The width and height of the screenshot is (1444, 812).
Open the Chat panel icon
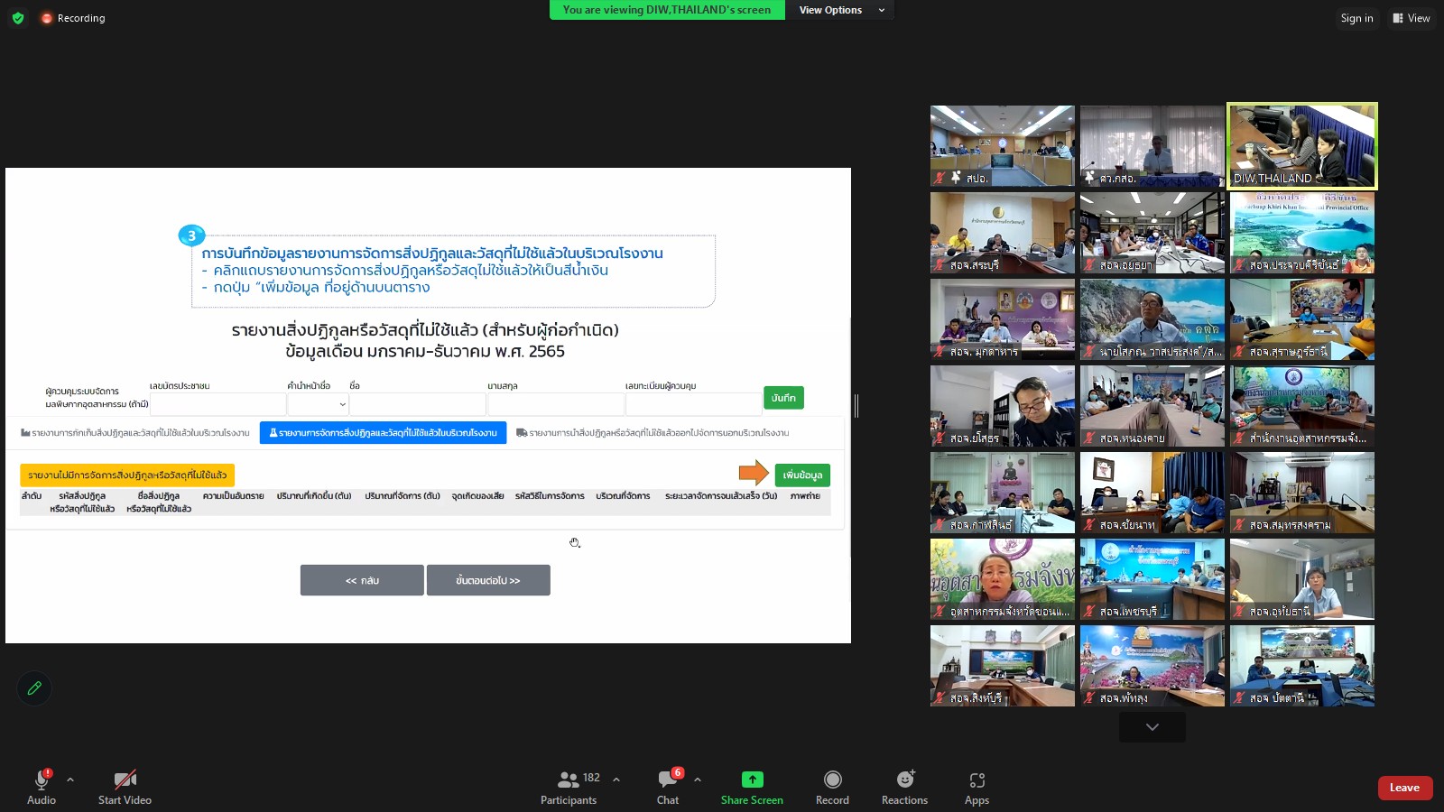668,779
